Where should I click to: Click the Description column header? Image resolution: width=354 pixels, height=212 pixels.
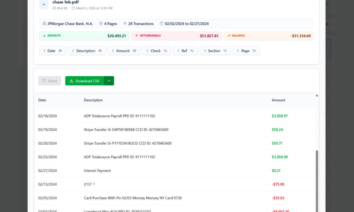pos(93,100)
